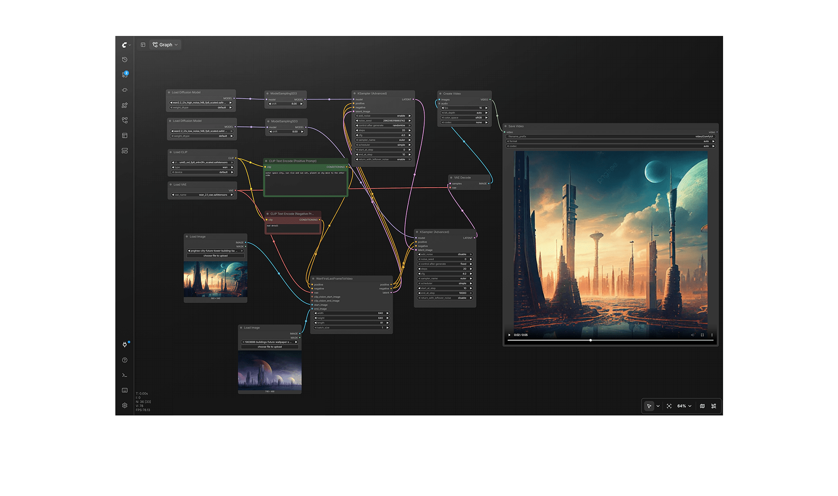Open the extensions manager plug icon
The image size is (838, 496).
click(124, 344)
